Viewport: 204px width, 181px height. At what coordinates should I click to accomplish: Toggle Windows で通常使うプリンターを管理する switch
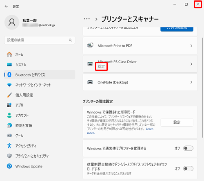pos(188,148)
